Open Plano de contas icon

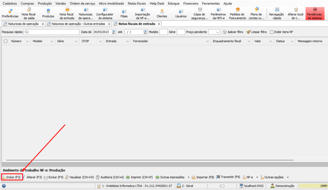(257, 13)
